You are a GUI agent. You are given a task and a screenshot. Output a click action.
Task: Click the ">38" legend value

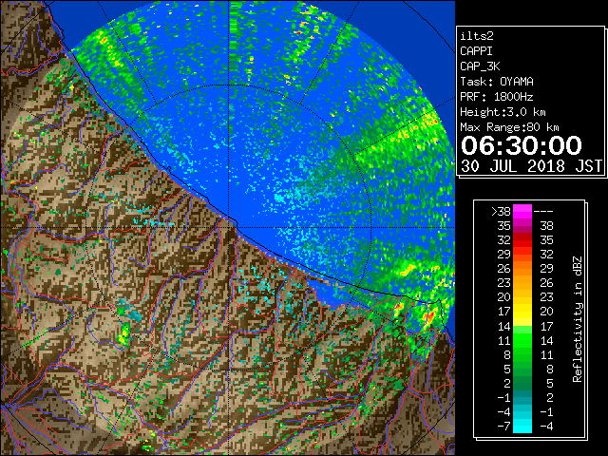501,212
